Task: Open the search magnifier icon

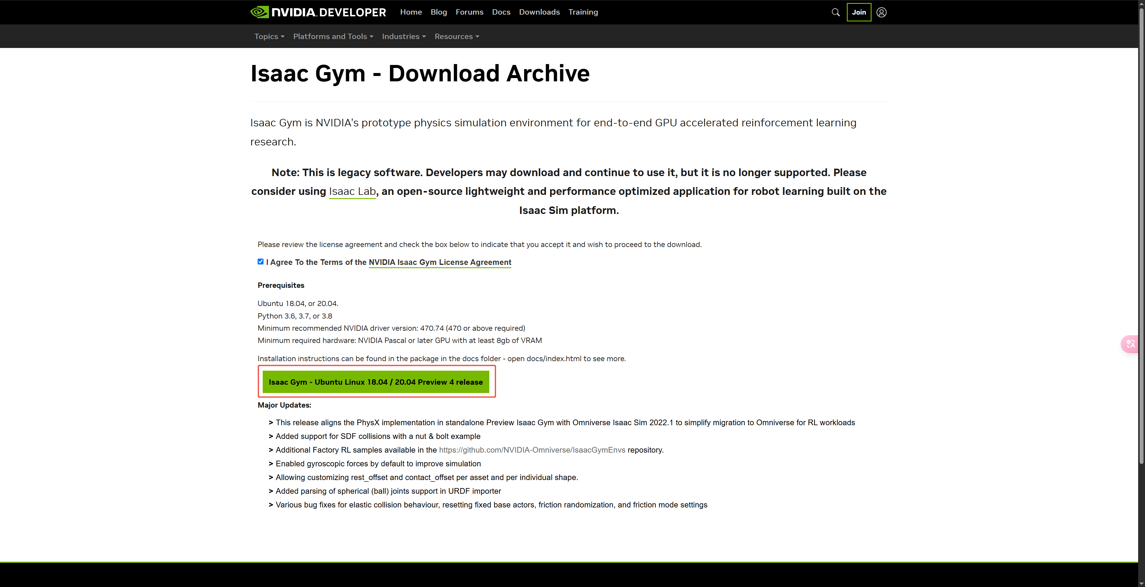Action: (835, 13)
